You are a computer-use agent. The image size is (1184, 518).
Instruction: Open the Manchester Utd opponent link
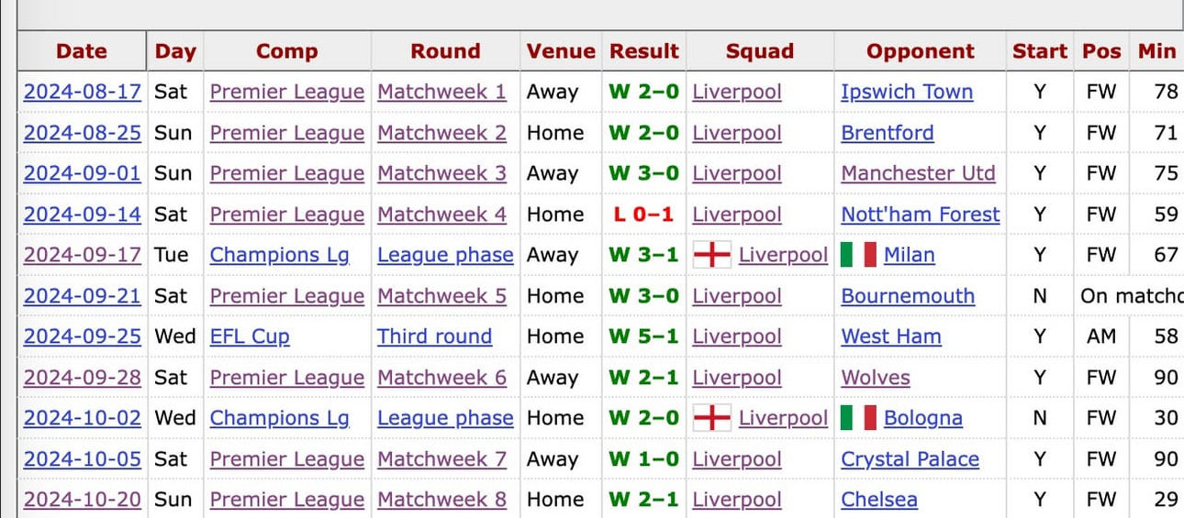[918, 173]
